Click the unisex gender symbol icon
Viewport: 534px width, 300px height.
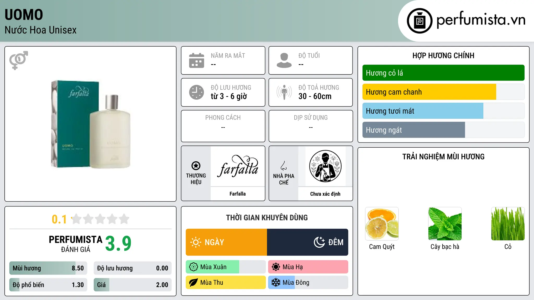(x=19, y=60)
